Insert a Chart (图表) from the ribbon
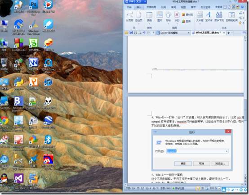Image resolution: width=249 pixels, height=195 pixels. (186, 21)
